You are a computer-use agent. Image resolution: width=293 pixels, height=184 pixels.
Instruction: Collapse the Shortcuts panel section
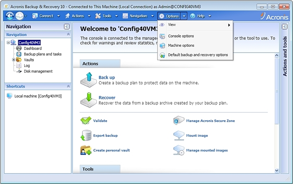68,86
